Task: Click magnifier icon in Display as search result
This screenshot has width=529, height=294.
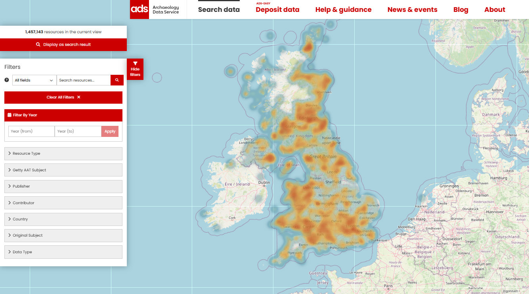Action: tap(38, 45)
